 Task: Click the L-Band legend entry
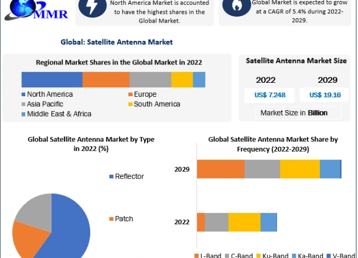pos(208,255)
